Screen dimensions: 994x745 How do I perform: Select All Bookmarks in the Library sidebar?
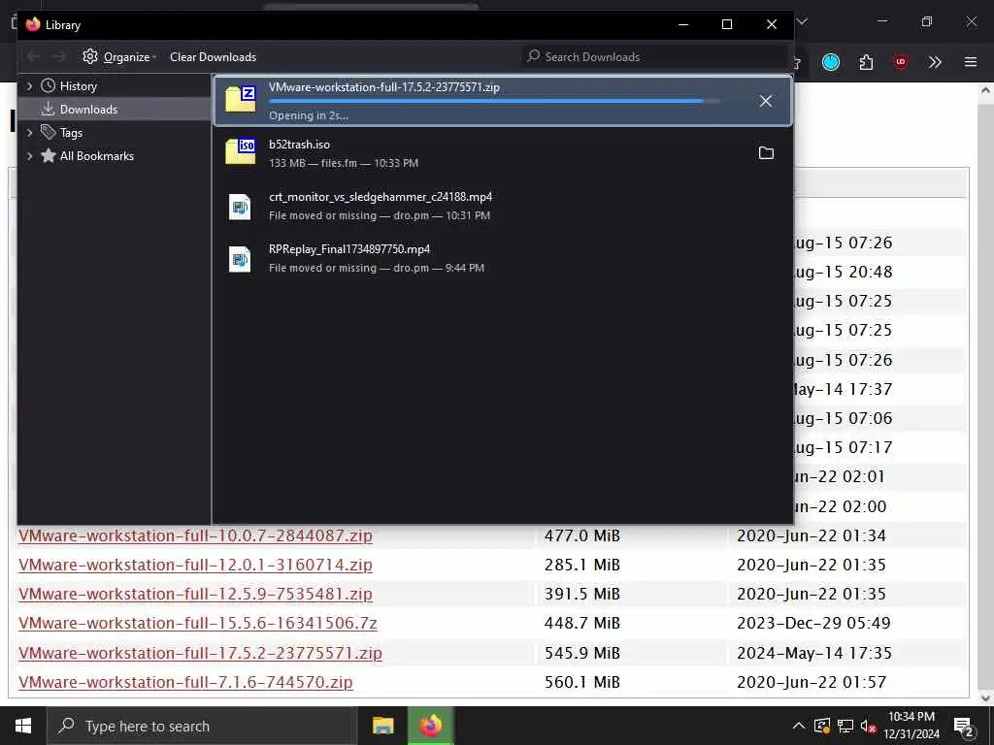click(x=115, y=156)
